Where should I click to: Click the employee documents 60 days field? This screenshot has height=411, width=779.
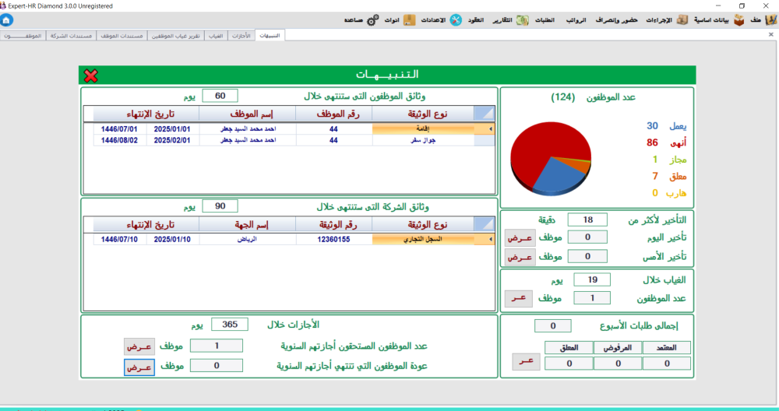coord(220,96)
